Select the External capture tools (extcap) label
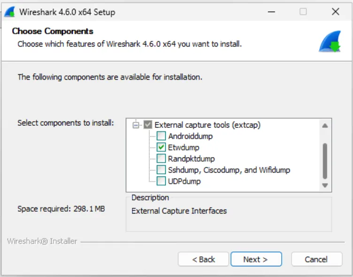The height and width of the screenshot is (277, 353). click(x=207, y=125)
